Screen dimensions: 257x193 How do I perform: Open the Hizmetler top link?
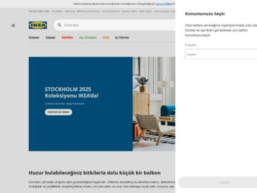click(57, 11)
